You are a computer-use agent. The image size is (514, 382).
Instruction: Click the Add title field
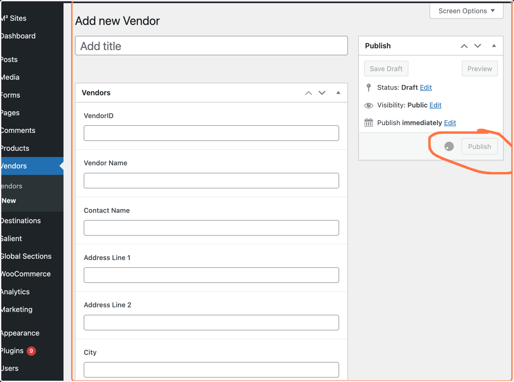click(211, 45)
